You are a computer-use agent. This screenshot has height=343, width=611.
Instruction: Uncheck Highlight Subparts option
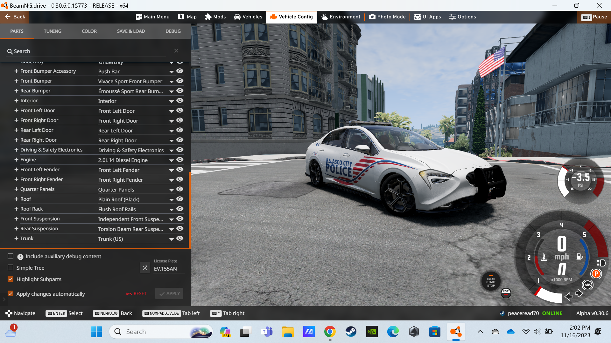point(11,279)
